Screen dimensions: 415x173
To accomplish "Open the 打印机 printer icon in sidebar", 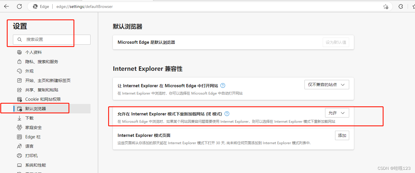I will coord(19,155).
